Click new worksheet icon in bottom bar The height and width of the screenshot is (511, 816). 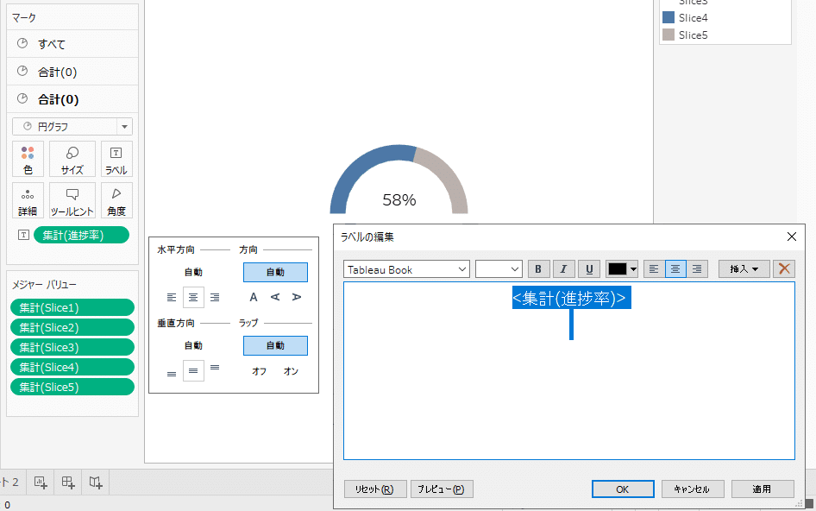[41, 483]
